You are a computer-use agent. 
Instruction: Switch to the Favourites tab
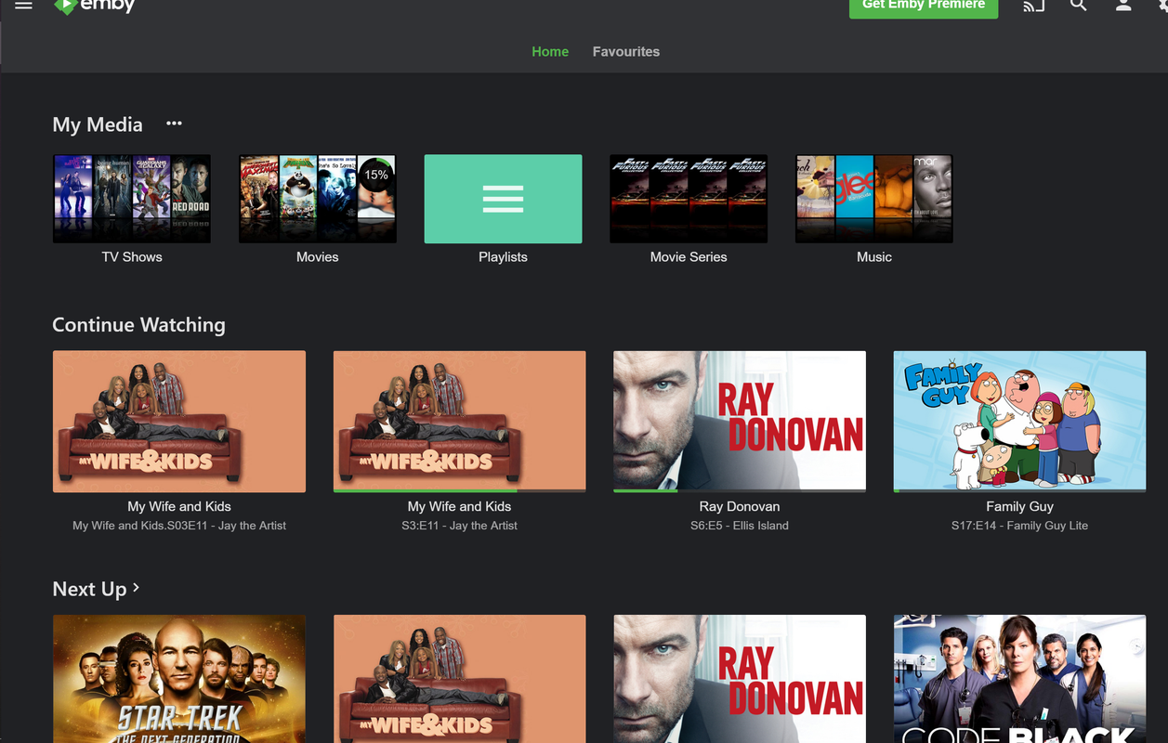click(626, 52)
